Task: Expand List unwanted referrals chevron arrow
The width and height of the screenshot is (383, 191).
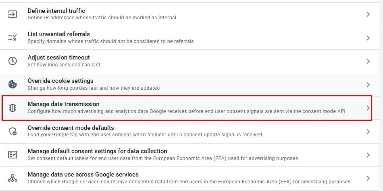Action: 368,38
